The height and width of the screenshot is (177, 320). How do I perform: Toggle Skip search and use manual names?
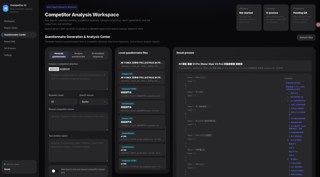(55, 171)
